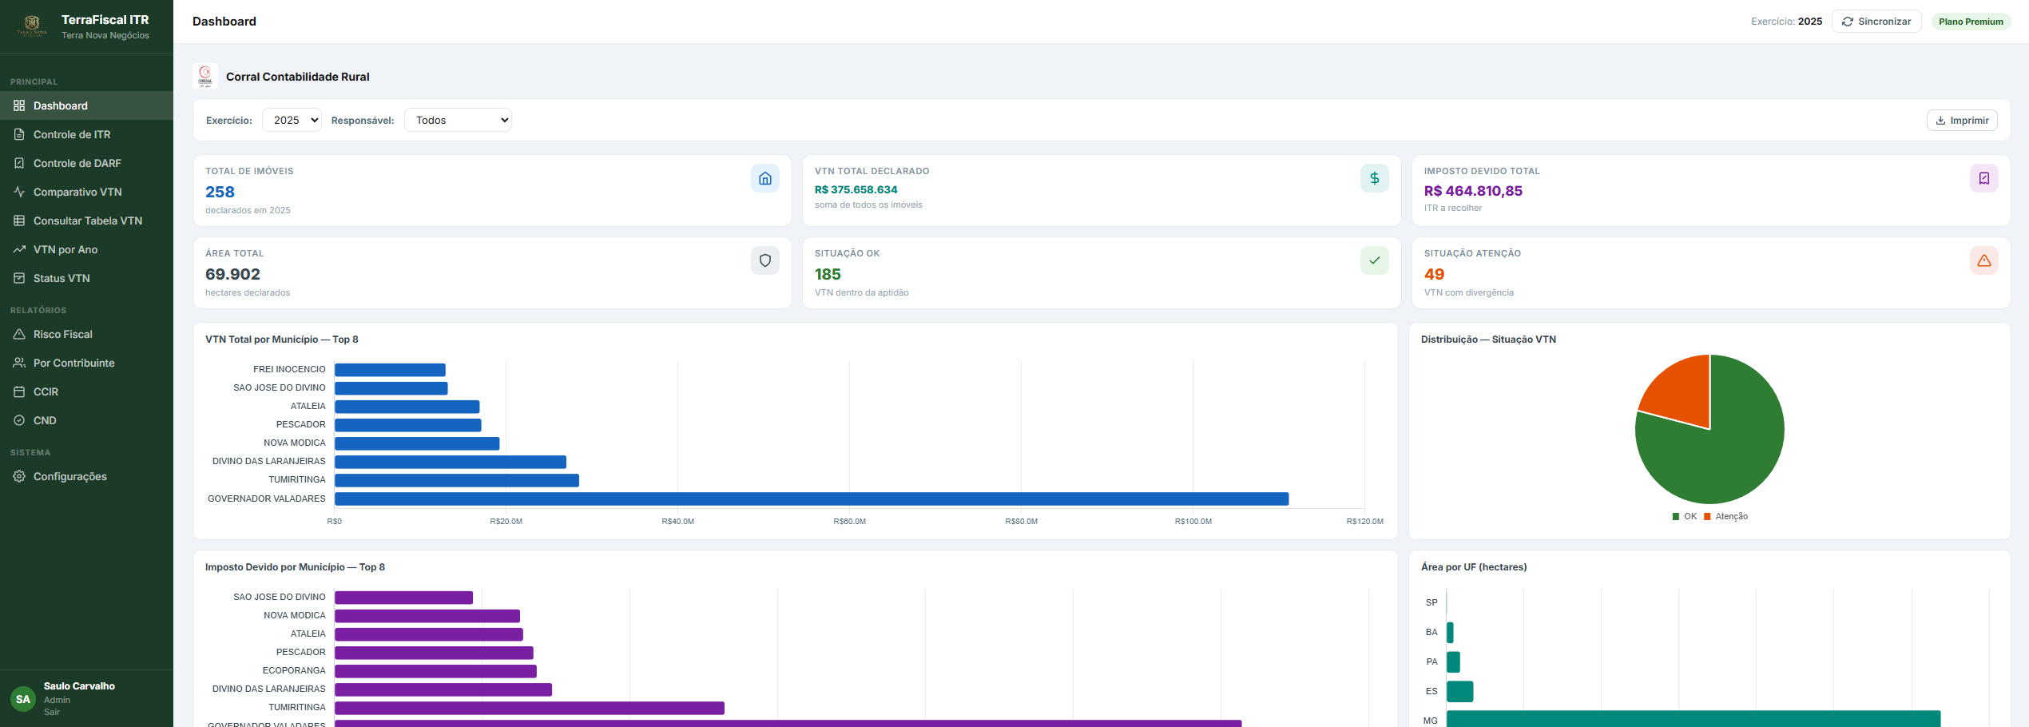2029x727 pixels.
Task: Click the Dashboard grid icon in sidebar
Action: click(19, 105)
